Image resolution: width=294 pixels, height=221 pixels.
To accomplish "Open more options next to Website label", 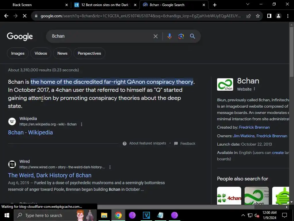I will [x=254, y=89].
